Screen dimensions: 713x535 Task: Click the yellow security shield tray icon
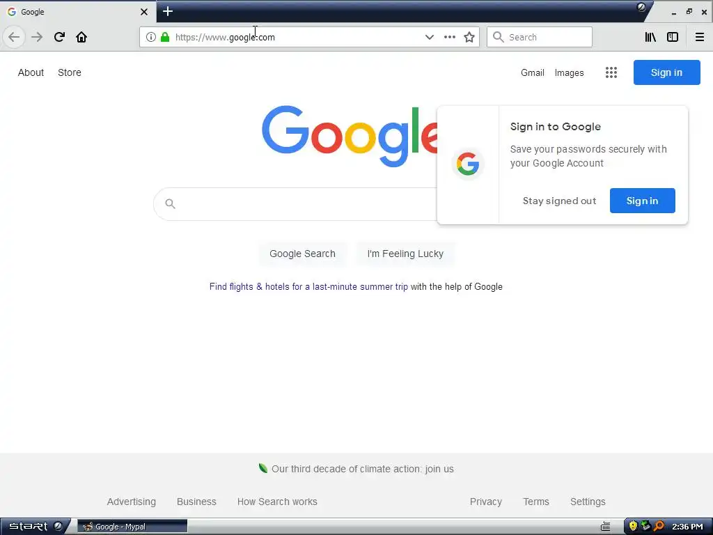633,527
